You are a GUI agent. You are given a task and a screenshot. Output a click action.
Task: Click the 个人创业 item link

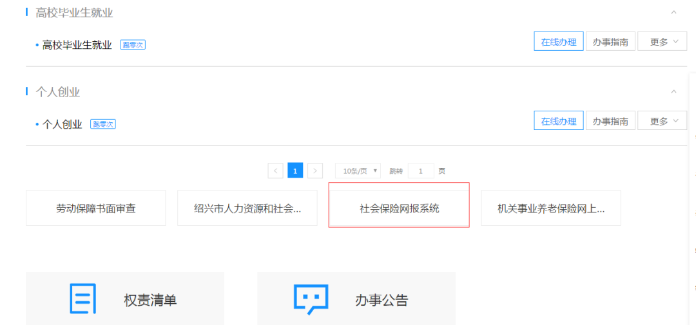click(62, 124)
